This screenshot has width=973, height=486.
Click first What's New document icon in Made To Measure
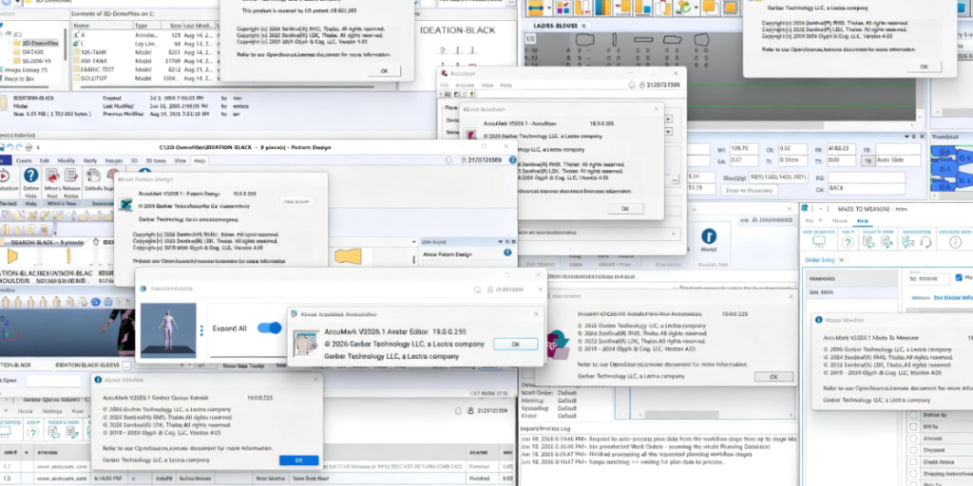click(x=868, y=242)
